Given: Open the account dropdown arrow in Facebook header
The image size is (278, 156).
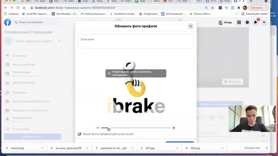Looking at the screenshot, I should 264,23.
